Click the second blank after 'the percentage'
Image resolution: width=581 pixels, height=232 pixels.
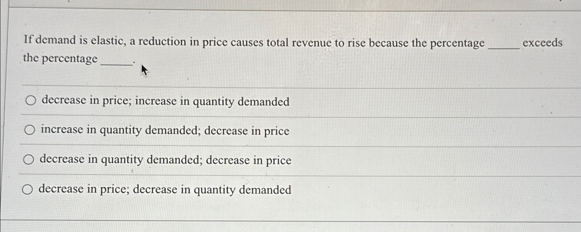click(x=116, y=62)
